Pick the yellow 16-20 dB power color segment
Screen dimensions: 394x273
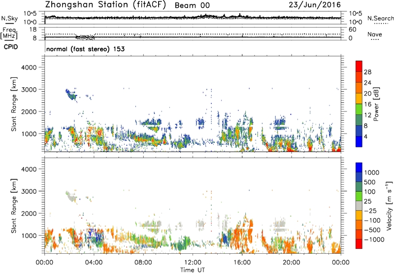click(359, 99)
